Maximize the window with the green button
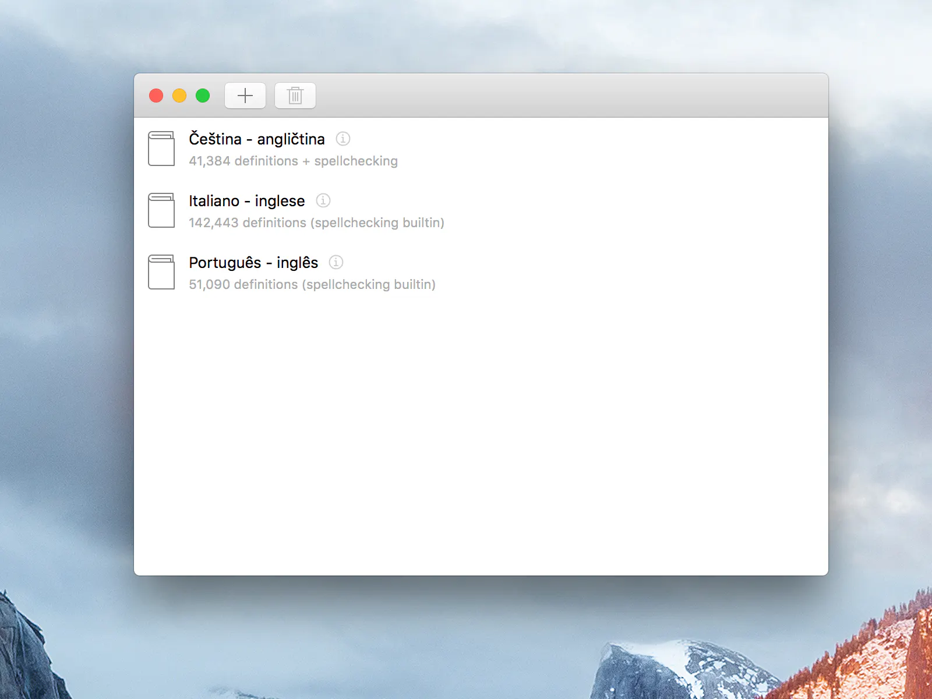The image size is (932, 699). [203, 96]
